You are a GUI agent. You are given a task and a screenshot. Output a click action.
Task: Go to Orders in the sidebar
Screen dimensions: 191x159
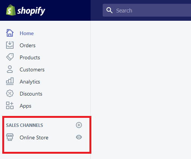(x=28, y=45)
